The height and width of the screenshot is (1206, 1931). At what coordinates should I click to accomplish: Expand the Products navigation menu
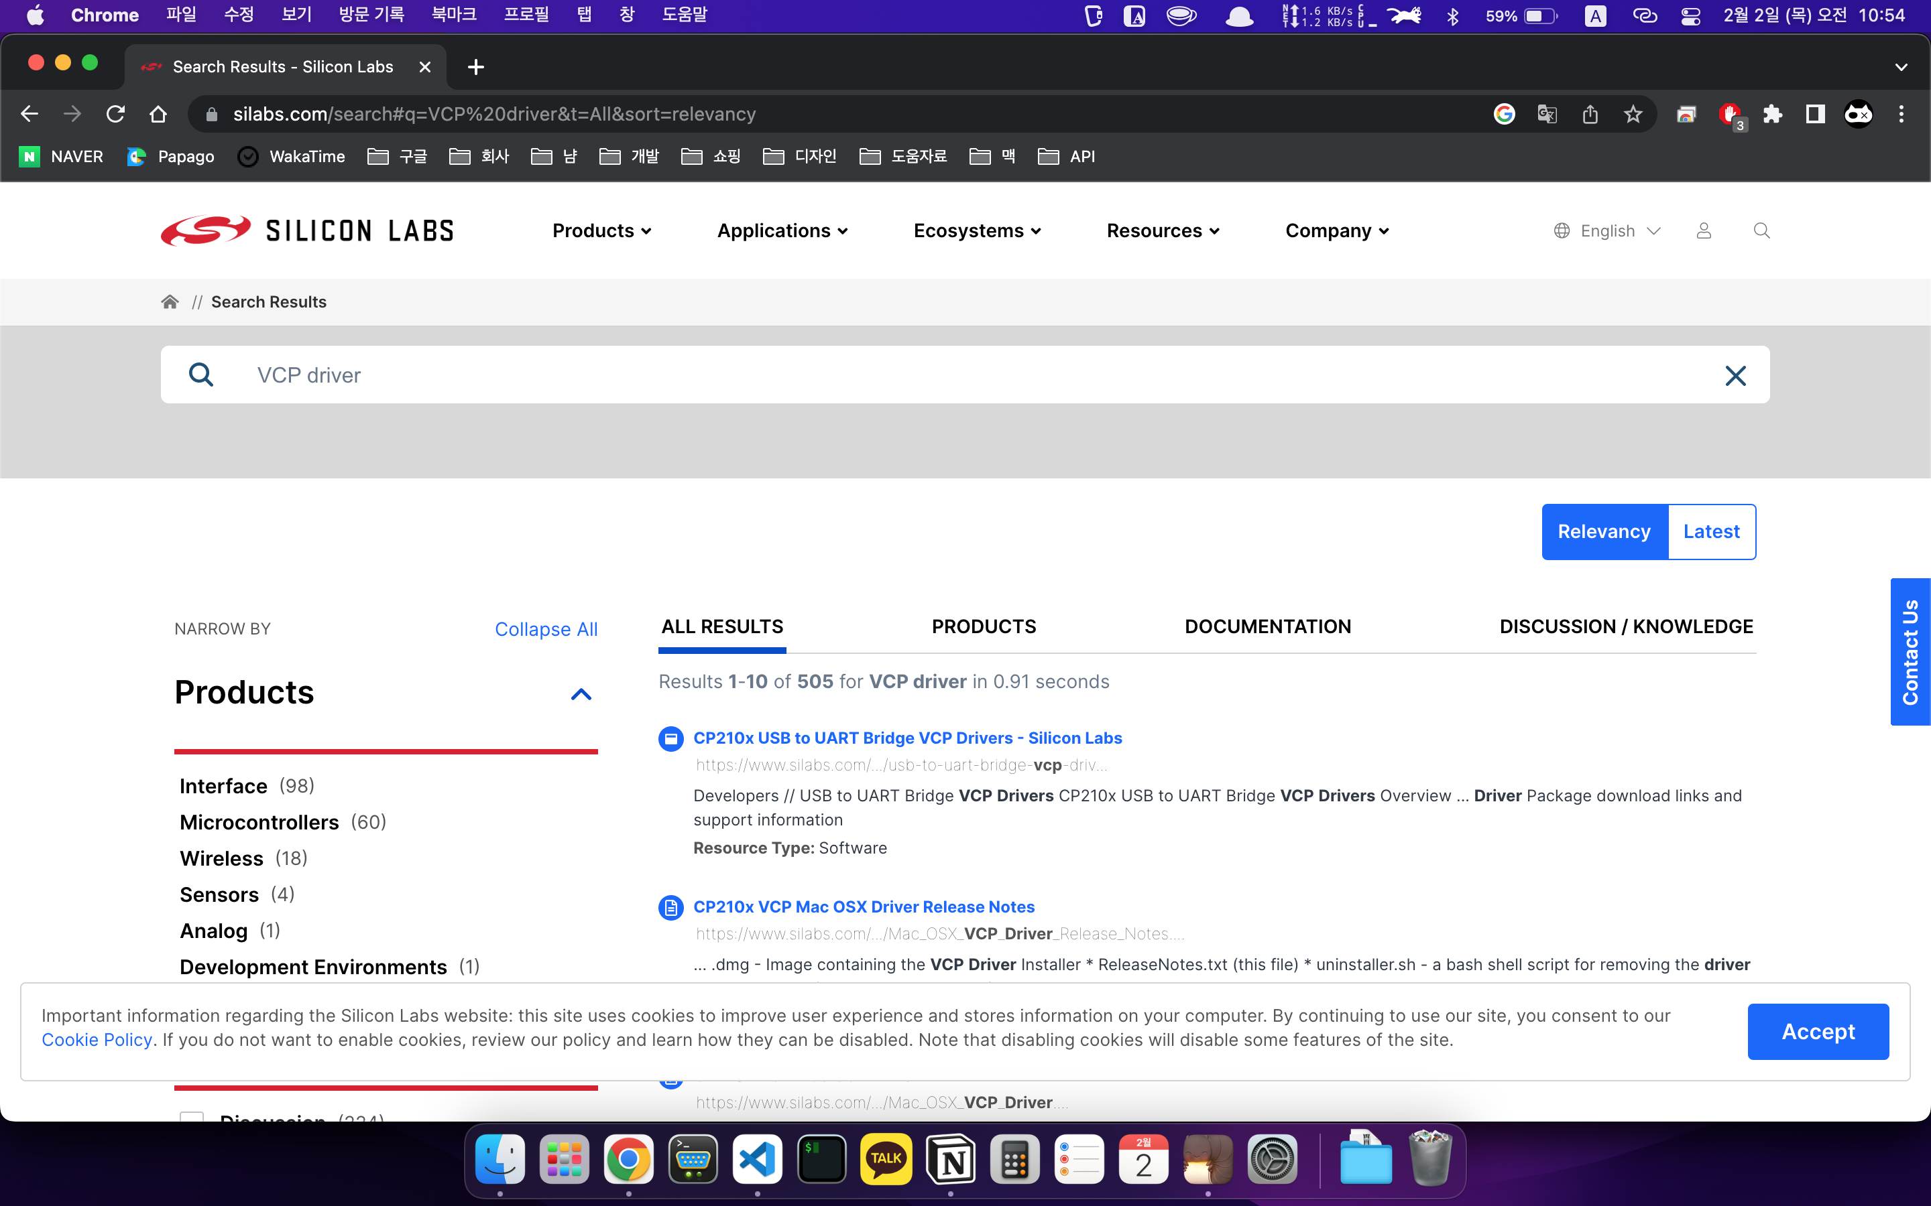pyautogui.click(x=601, y=230)
